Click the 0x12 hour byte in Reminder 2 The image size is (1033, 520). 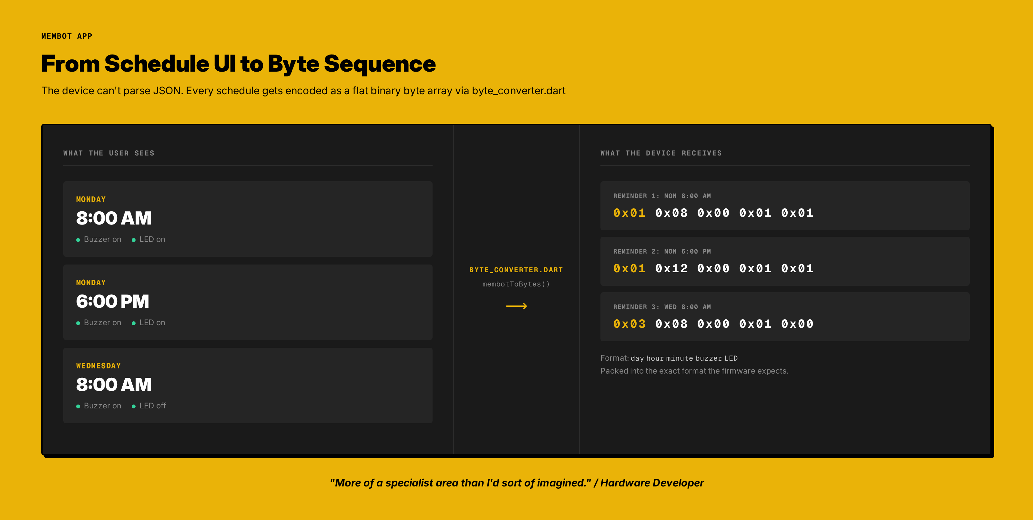click(671, 268)
